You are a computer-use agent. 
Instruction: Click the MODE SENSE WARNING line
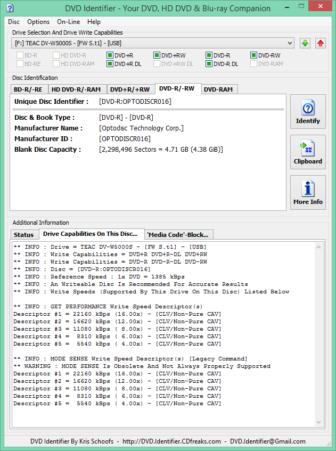tap(142, 366)
